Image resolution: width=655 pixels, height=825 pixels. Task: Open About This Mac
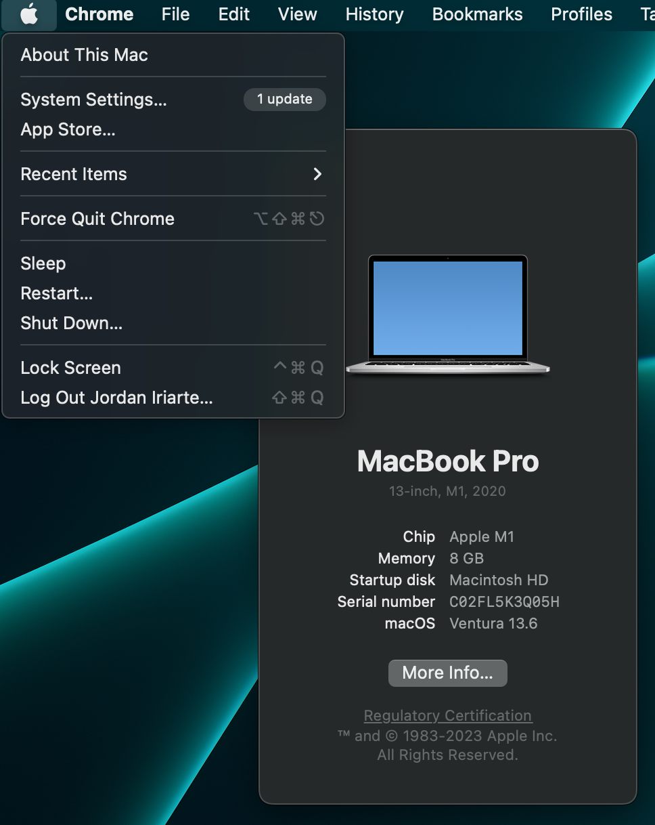click(x=84, y=55)
